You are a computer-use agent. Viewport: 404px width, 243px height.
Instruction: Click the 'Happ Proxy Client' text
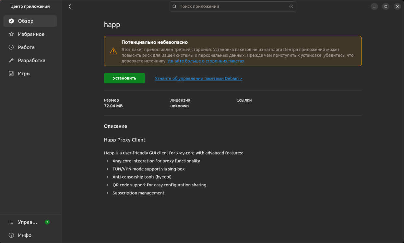pos(125,140)
